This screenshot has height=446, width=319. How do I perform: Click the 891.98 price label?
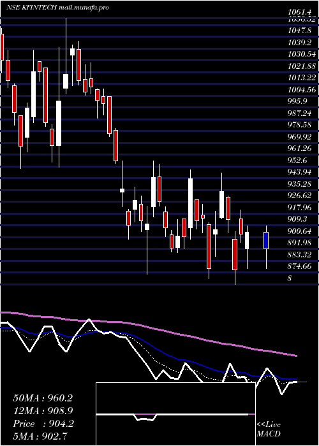point(300,243)
